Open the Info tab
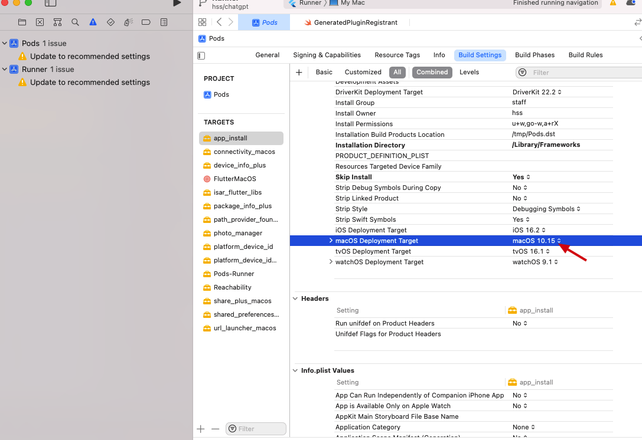The height and width of the screenshot is (440, 642). pos(439,55)
